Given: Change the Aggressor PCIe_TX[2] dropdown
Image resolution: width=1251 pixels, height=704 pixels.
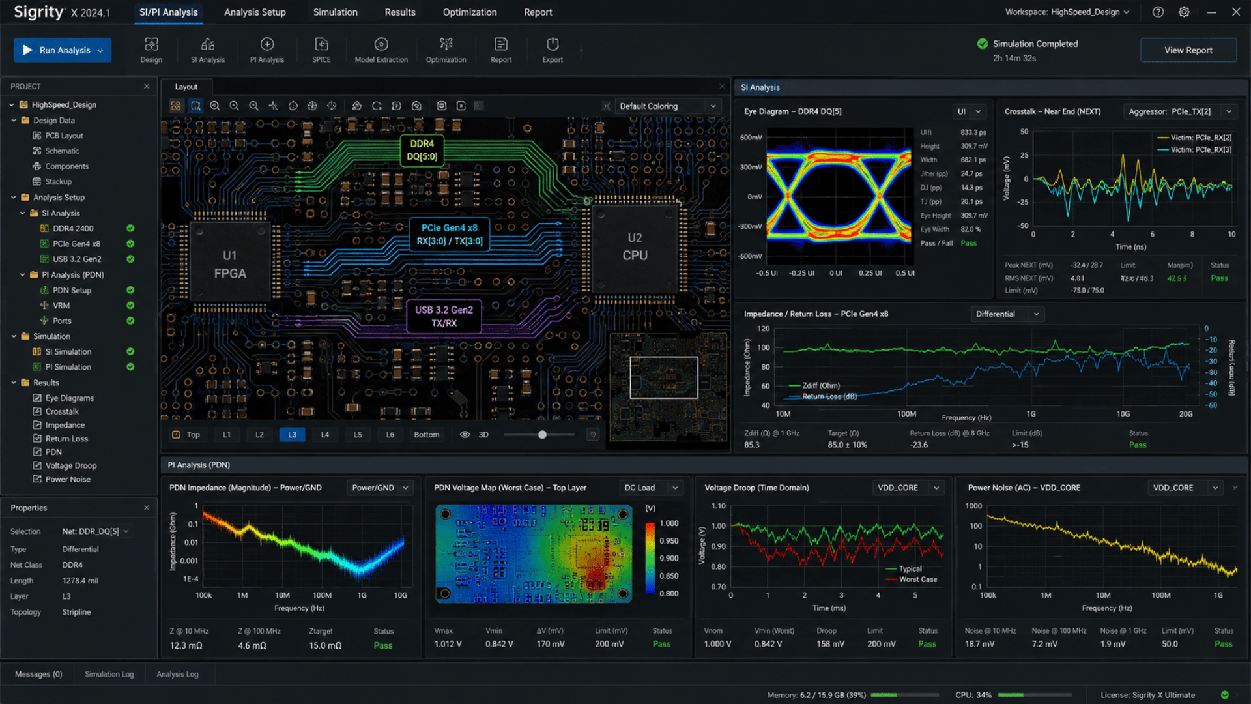Looking at the screenshot, I should pyautogui.click(x=1180, y=111).
